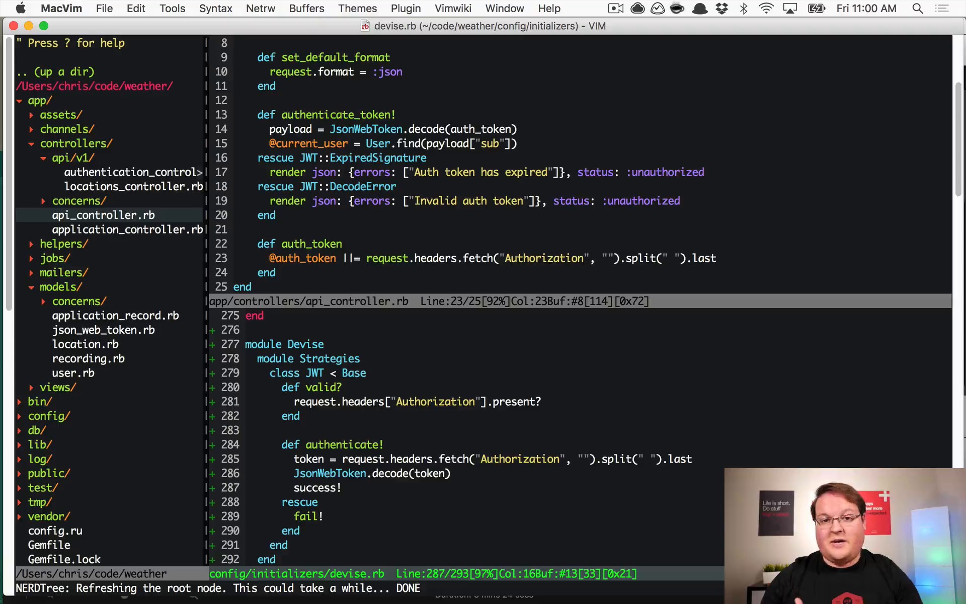The height and width of the screenshot is (604, 966).
Task: Click 'class JWT < Base' on line 279
Action: [317, 373]
